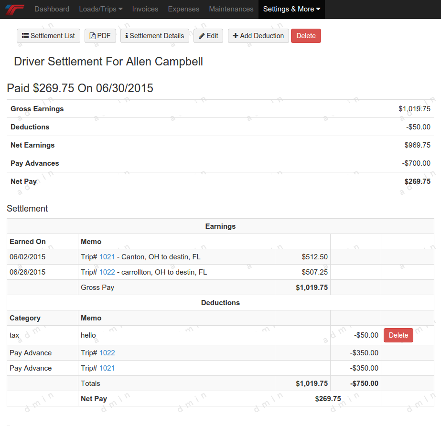Go to the Dashboard page
Viewport: 441px width, 426px height.
tap(52, 9)
